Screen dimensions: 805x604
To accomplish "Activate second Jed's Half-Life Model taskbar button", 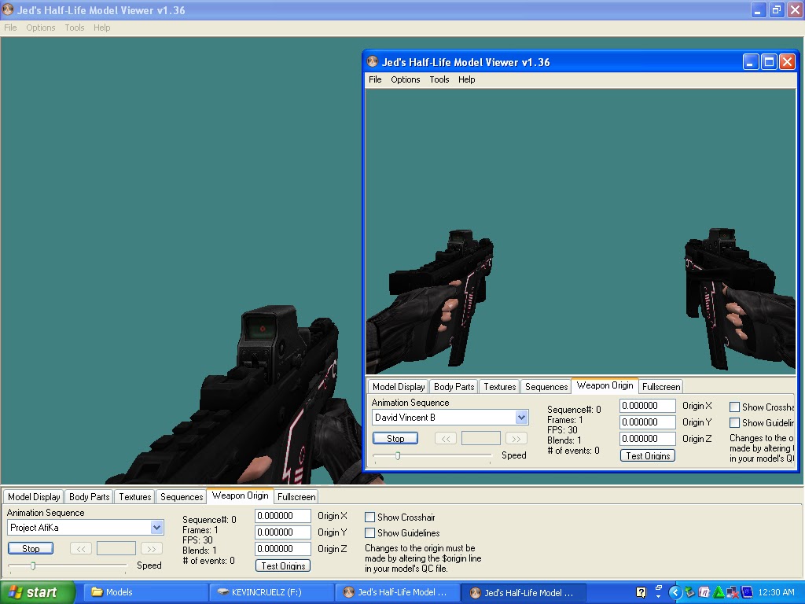I will [x=524, y=593].
